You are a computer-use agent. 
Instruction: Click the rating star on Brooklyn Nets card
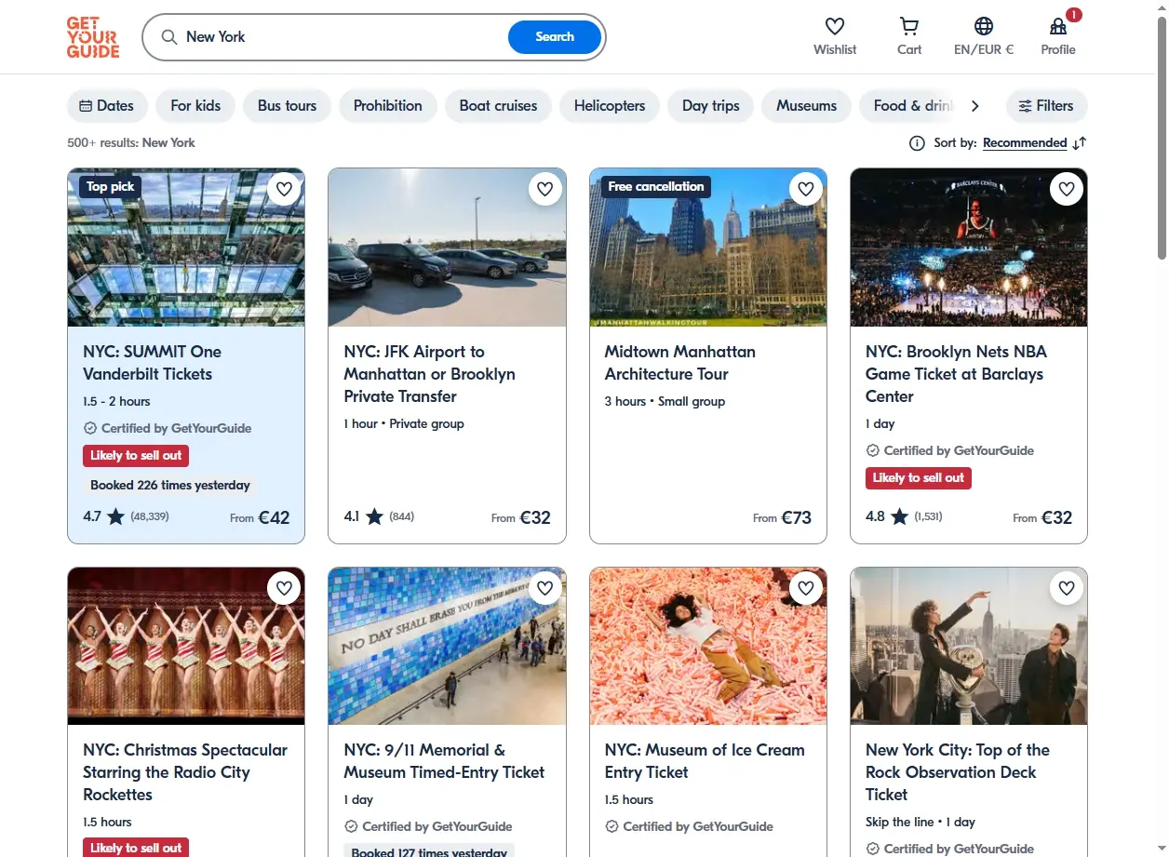(x=899, y=516)
